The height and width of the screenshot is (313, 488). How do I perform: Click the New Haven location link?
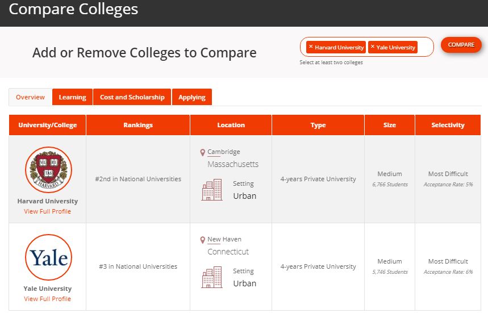(x=224, y=239)
